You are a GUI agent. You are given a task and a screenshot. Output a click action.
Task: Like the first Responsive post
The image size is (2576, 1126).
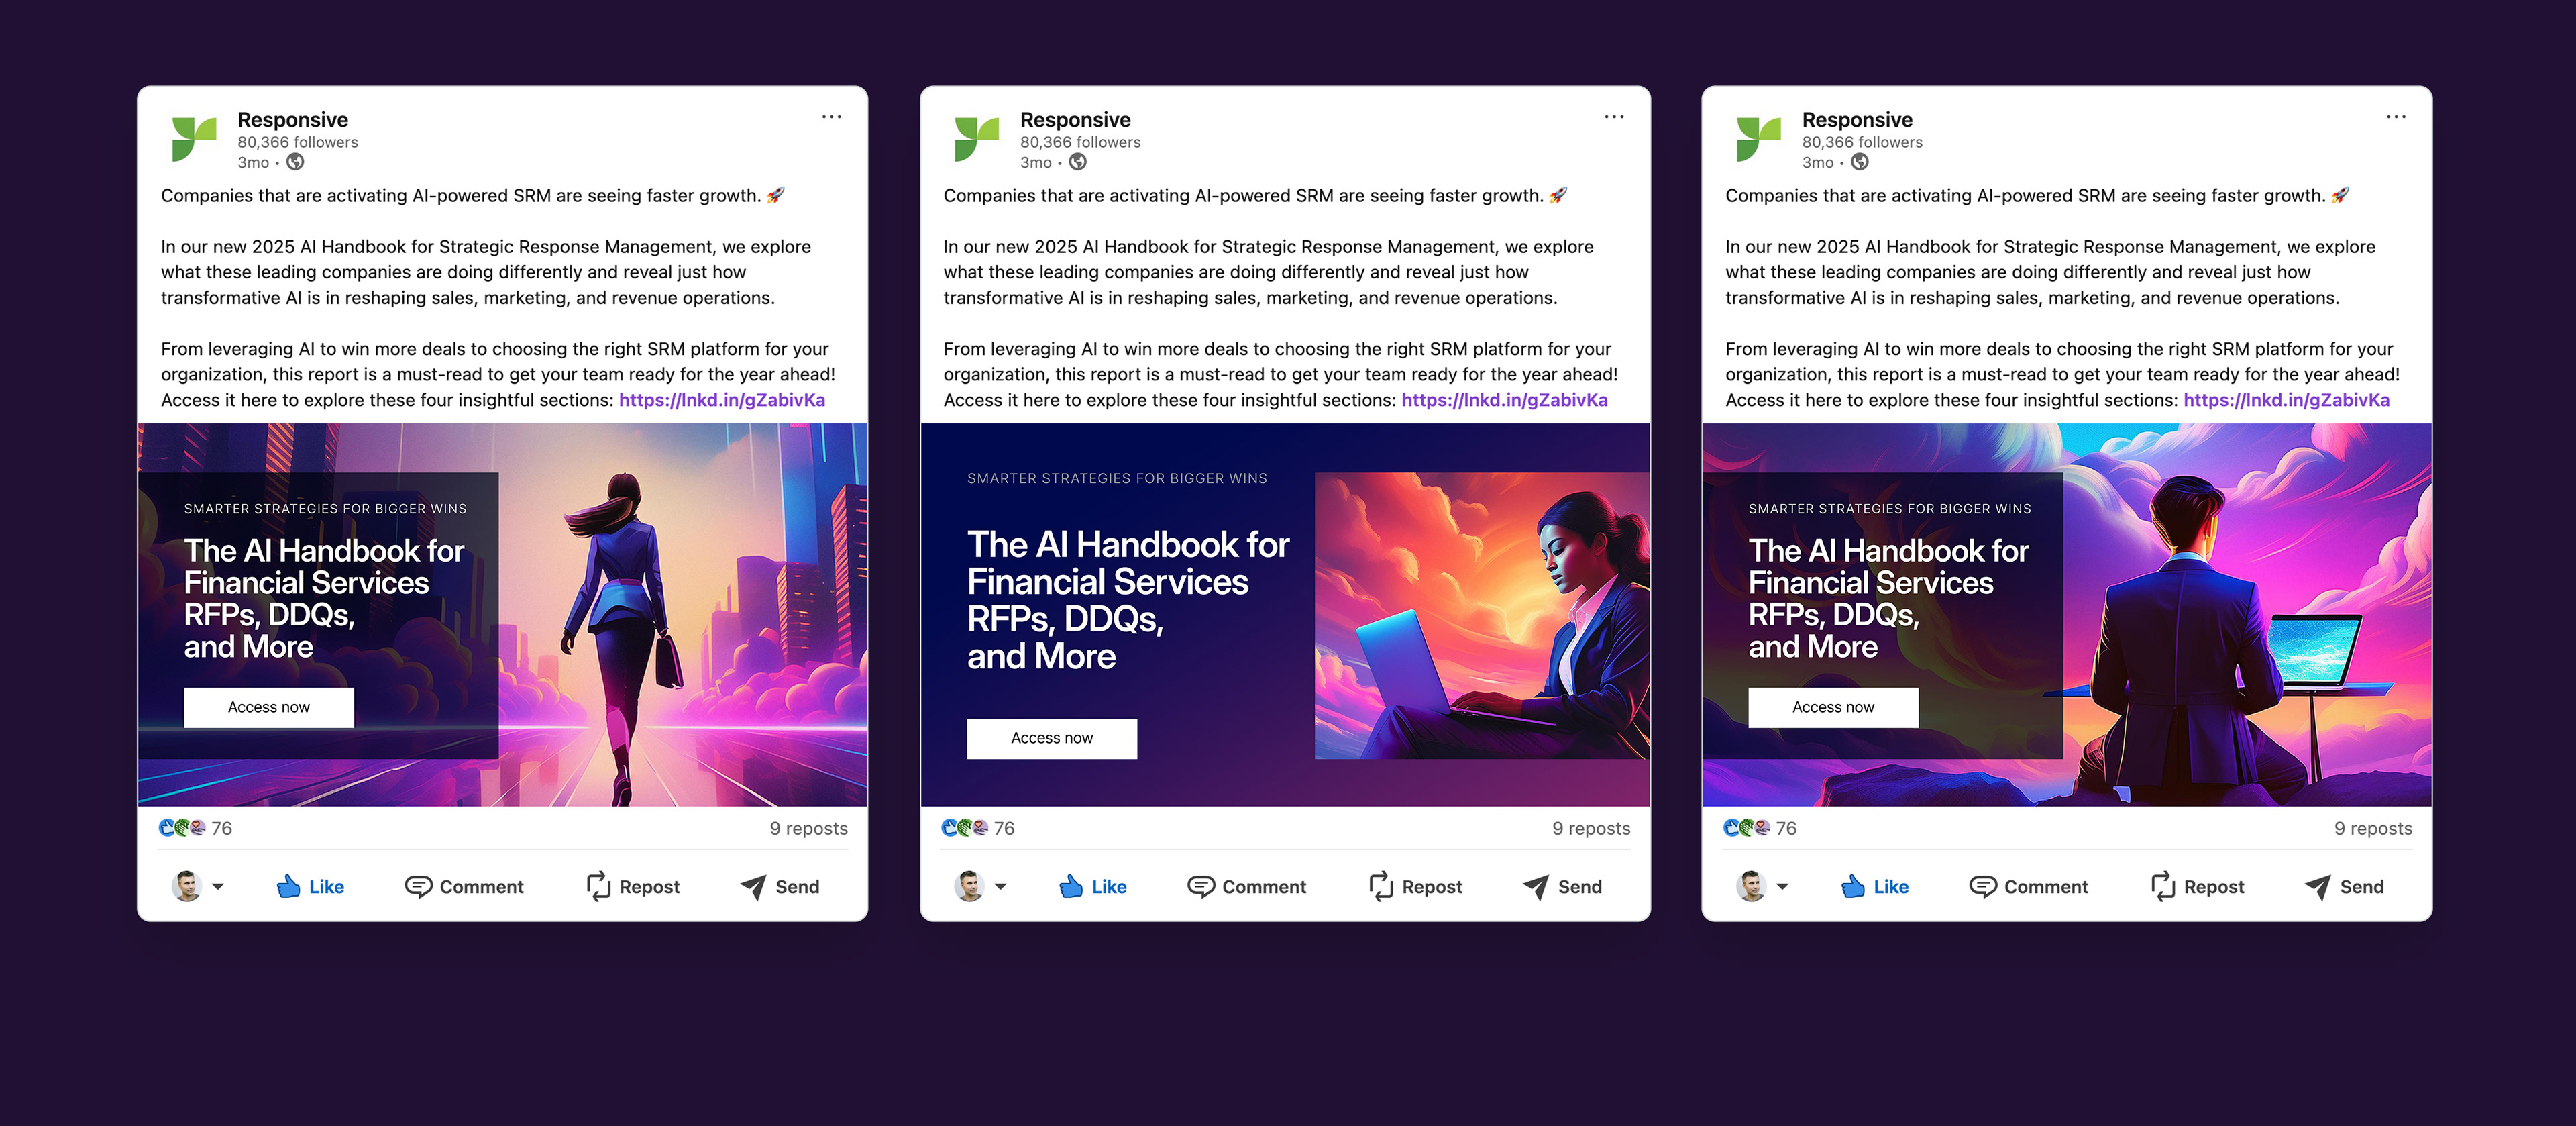coord(310,886)
